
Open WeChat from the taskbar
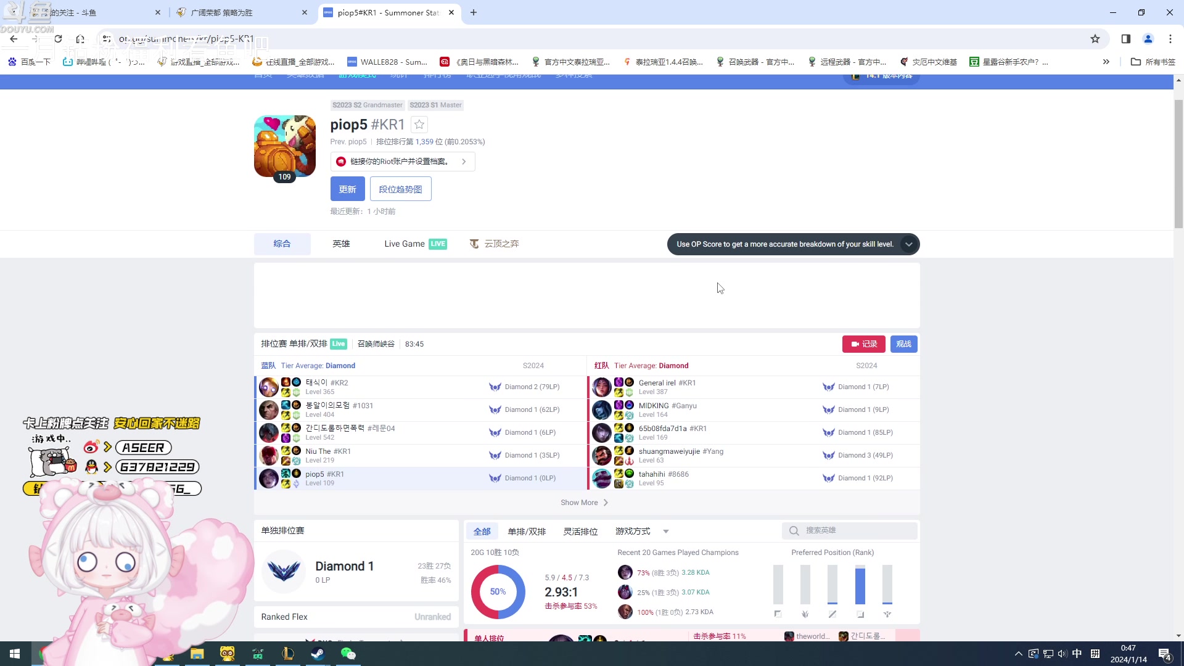pos(348,654)
